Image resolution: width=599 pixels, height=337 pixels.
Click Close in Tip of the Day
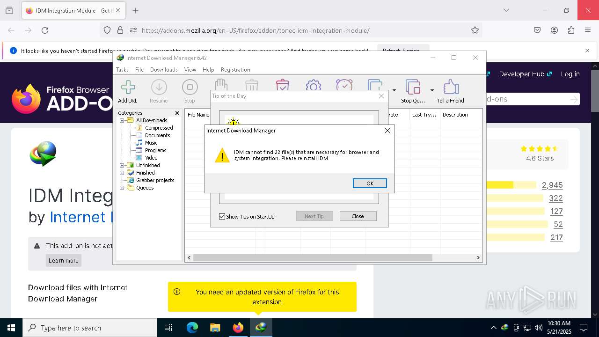pos(358,216)
